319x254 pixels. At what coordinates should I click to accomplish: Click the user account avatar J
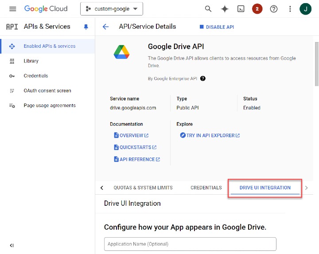tap(306, 9)
